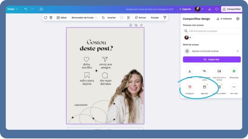The height and width of the screenshot is (139, 248).
Task: Open Removedor de Fundo tool
Action: (x=84, y=18)
